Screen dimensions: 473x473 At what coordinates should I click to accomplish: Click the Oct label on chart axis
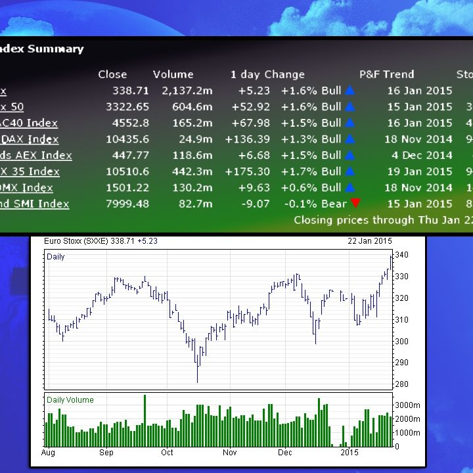[167, 453]
